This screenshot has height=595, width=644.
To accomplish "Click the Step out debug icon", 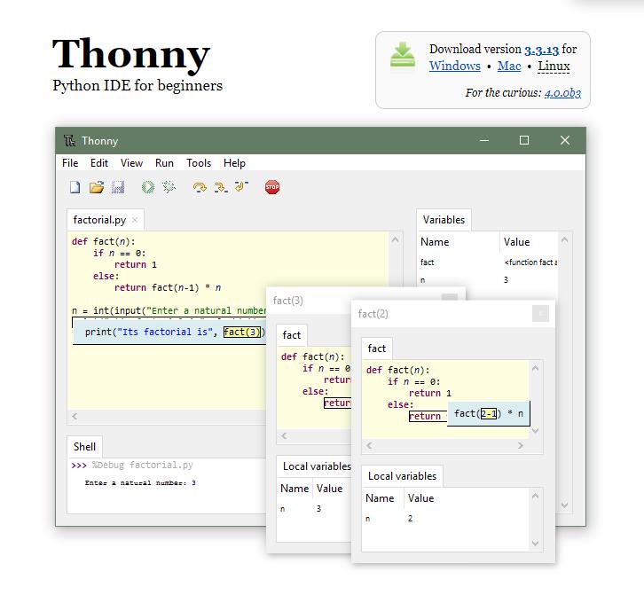I will (241, 186).
